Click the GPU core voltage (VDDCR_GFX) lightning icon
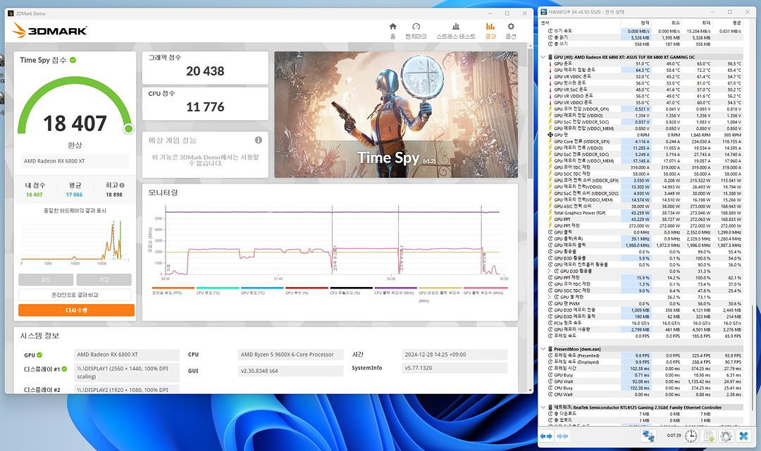The height and width of the screenshot is (451, 761). tap(550, 109)
